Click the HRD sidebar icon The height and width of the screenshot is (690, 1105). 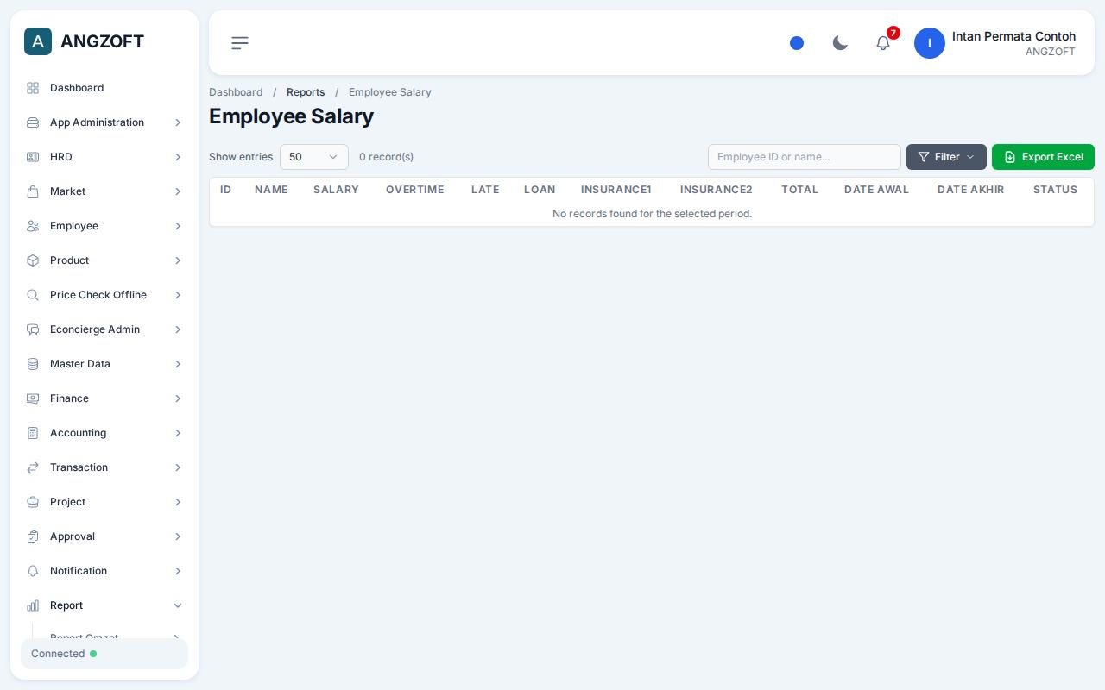pyautogui.click(x=33, y=157)
